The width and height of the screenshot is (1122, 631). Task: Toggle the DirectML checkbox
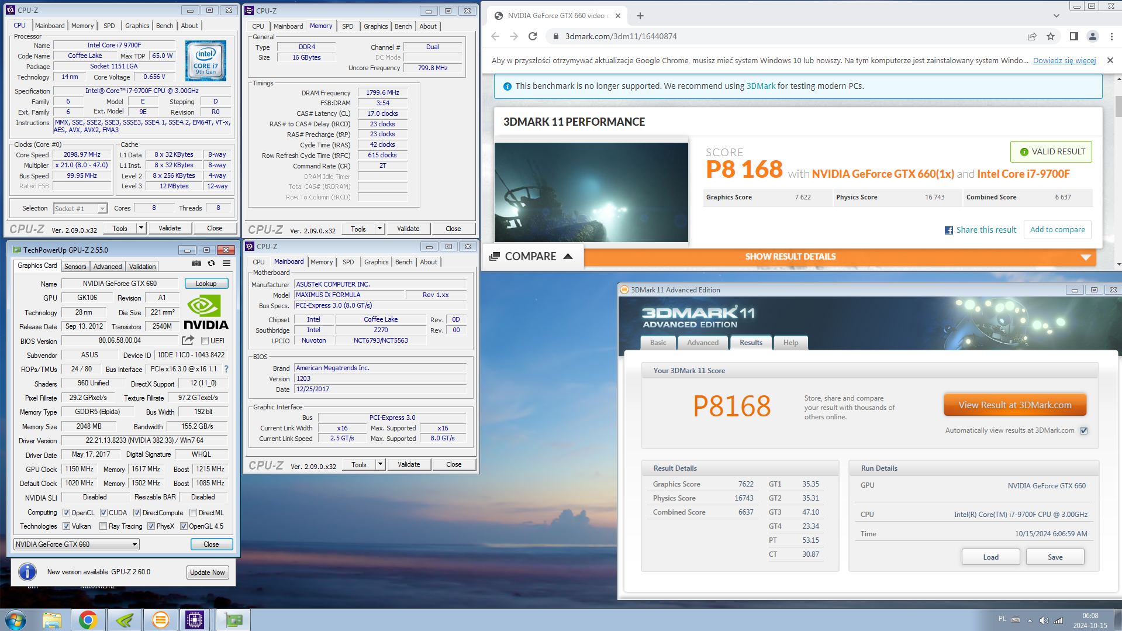tap(193, 512)
